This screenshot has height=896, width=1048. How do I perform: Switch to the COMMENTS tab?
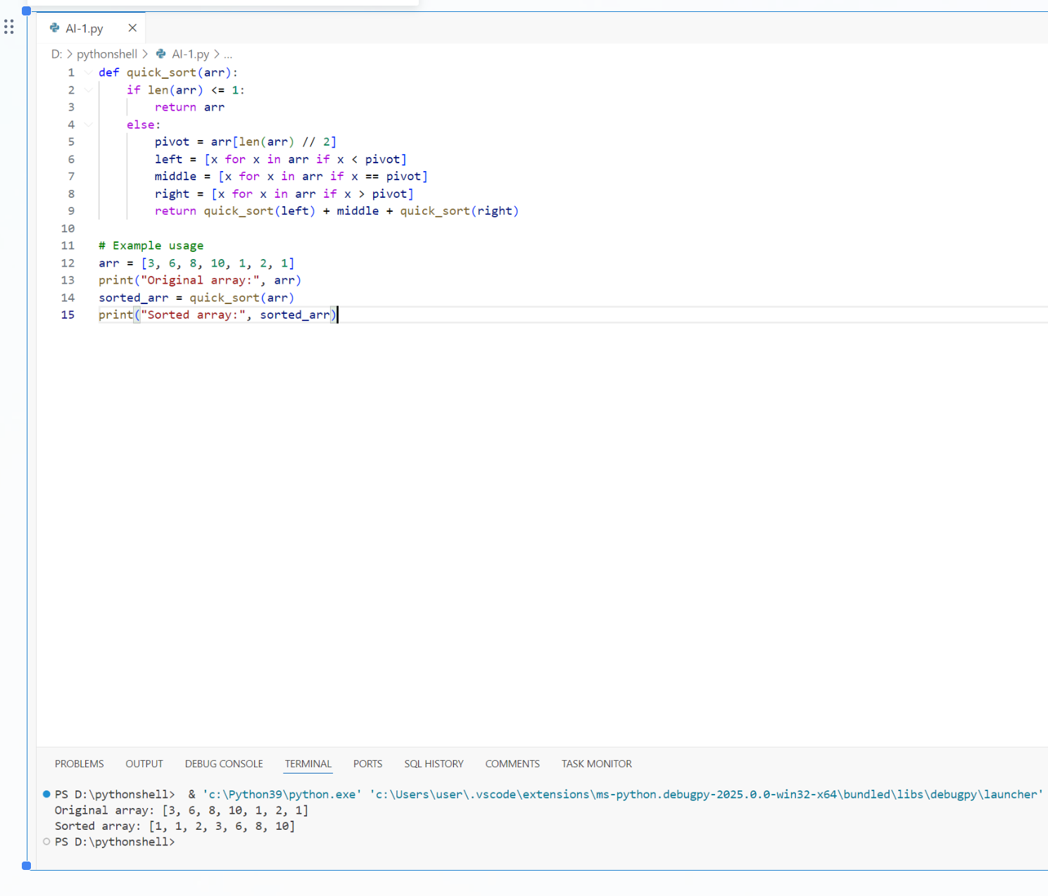[x=512, y=764]
